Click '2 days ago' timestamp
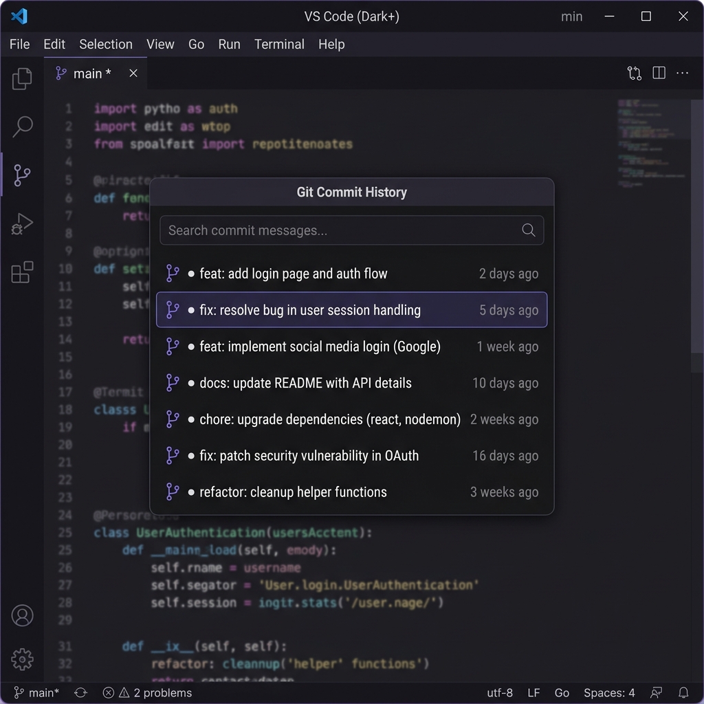Screen dimensions: 704x704 click(x=509, y=274)
